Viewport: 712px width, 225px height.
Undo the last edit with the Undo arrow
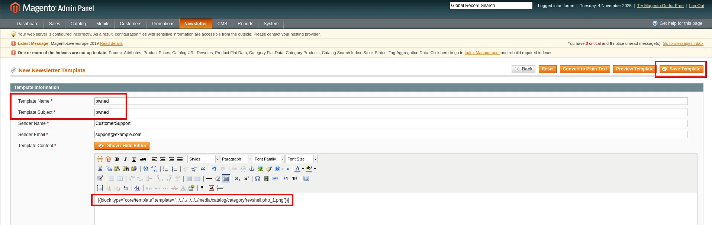coord(214,169)
